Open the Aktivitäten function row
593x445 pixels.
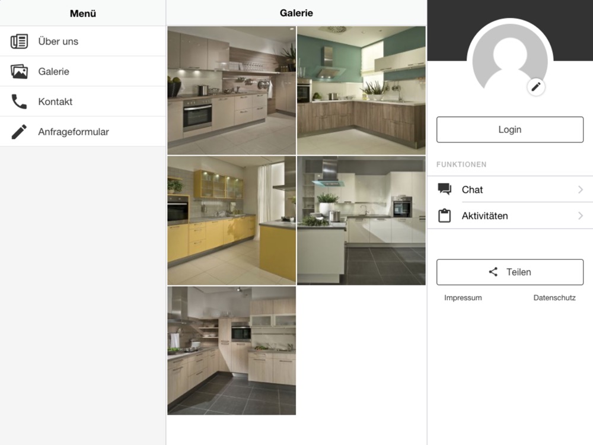pyautogui.click(x=510, y=216)
